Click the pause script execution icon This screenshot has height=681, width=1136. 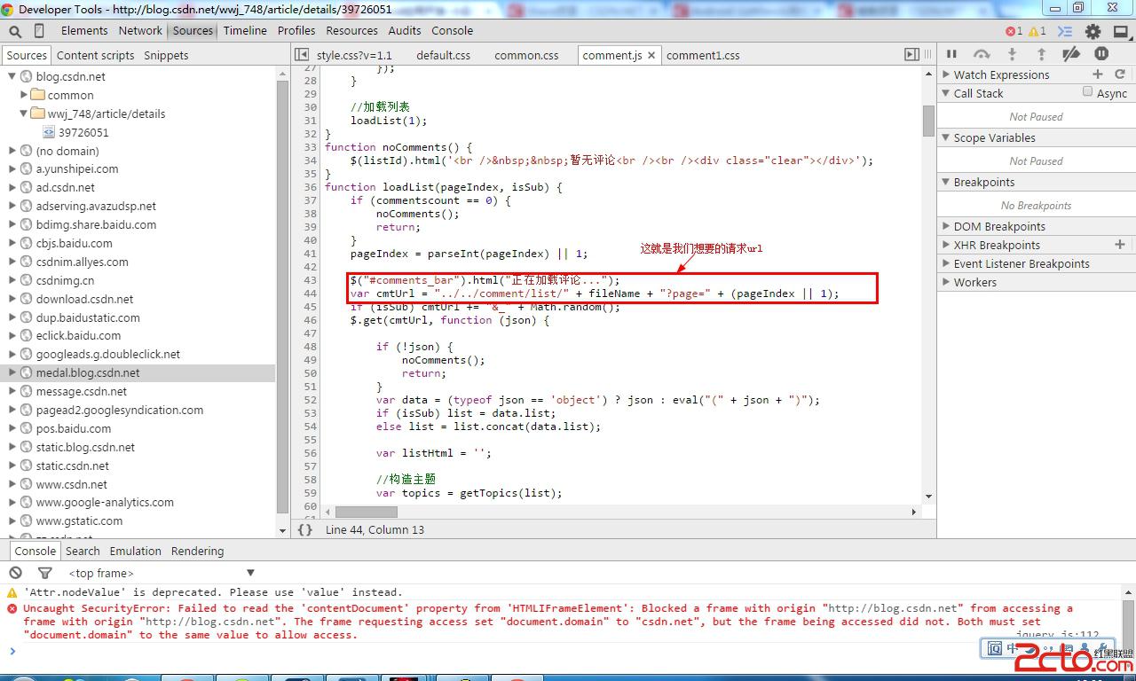point(952,54)
